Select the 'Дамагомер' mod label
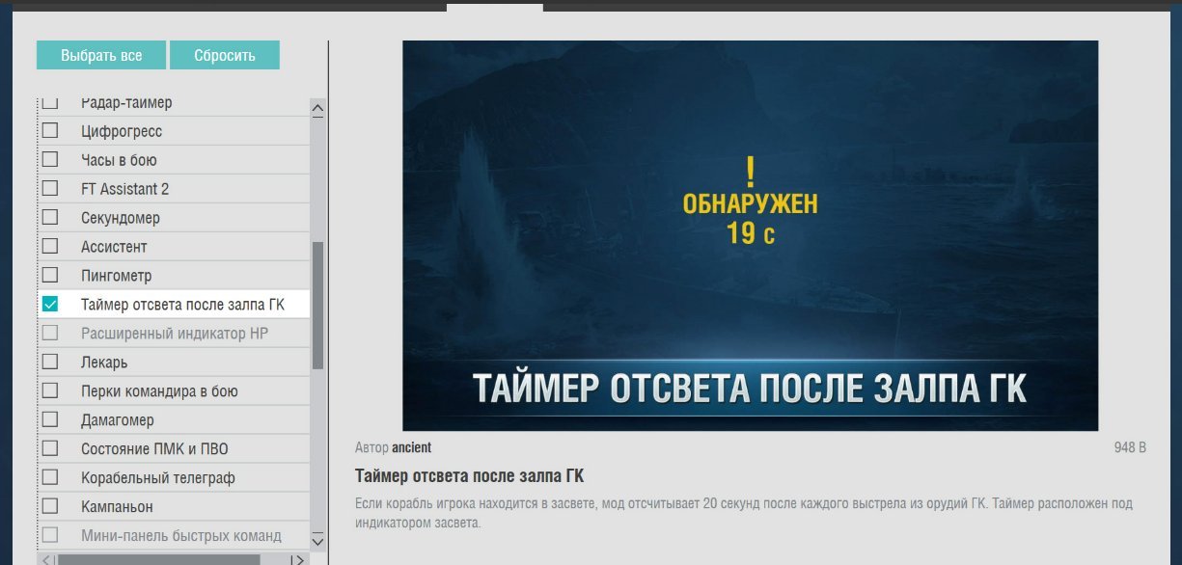The height and width of the screenshot is (565, 1182). pos(118,420)
